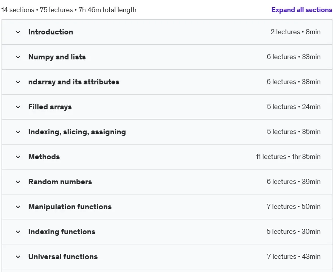Screen dimensions: 334x272
Task: Click the Filled arrays heading
Action: [50, 107]
